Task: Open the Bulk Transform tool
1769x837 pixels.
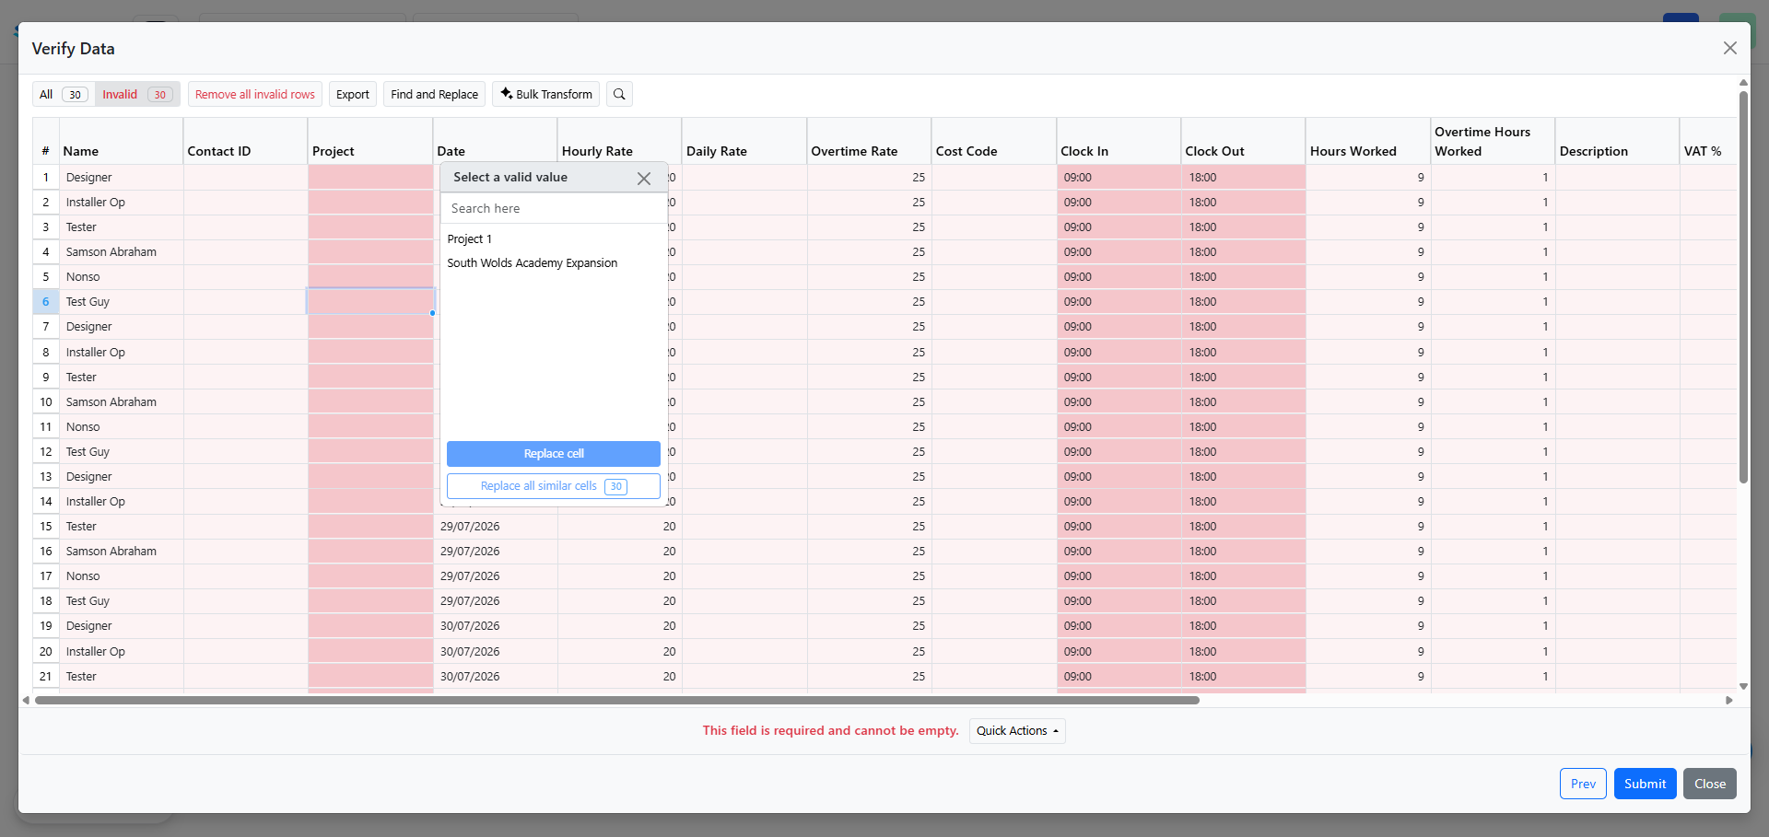Action: click(546, 94)
